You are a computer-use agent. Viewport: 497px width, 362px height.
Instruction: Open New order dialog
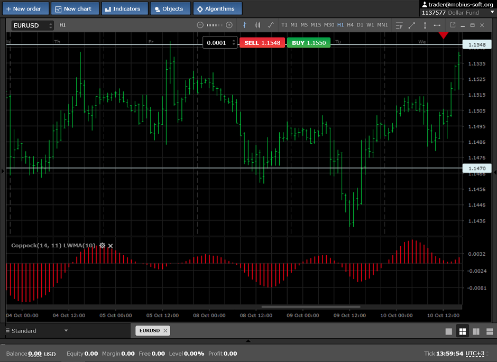pos(26,8)
